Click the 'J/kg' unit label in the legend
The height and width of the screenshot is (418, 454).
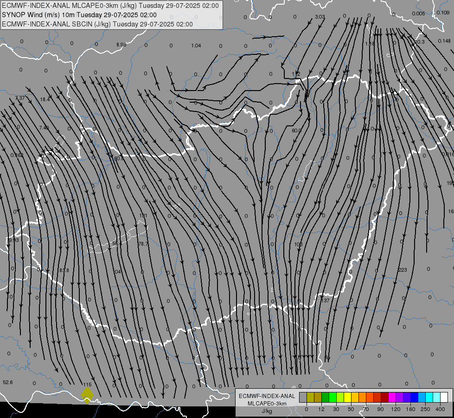pyautogui.click(x=267, y=411)
